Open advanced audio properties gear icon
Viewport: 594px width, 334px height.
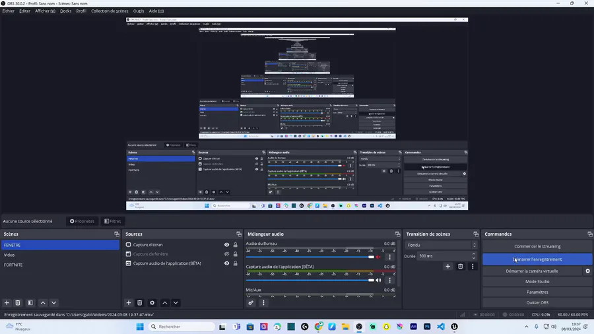(x=251, y=303)
